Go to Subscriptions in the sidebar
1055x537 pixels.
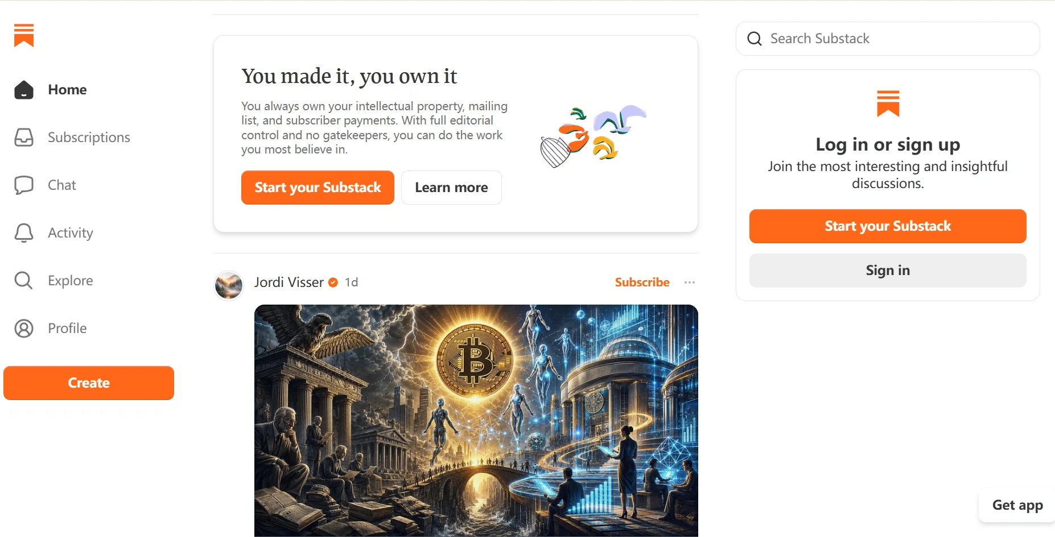point(89,138)
